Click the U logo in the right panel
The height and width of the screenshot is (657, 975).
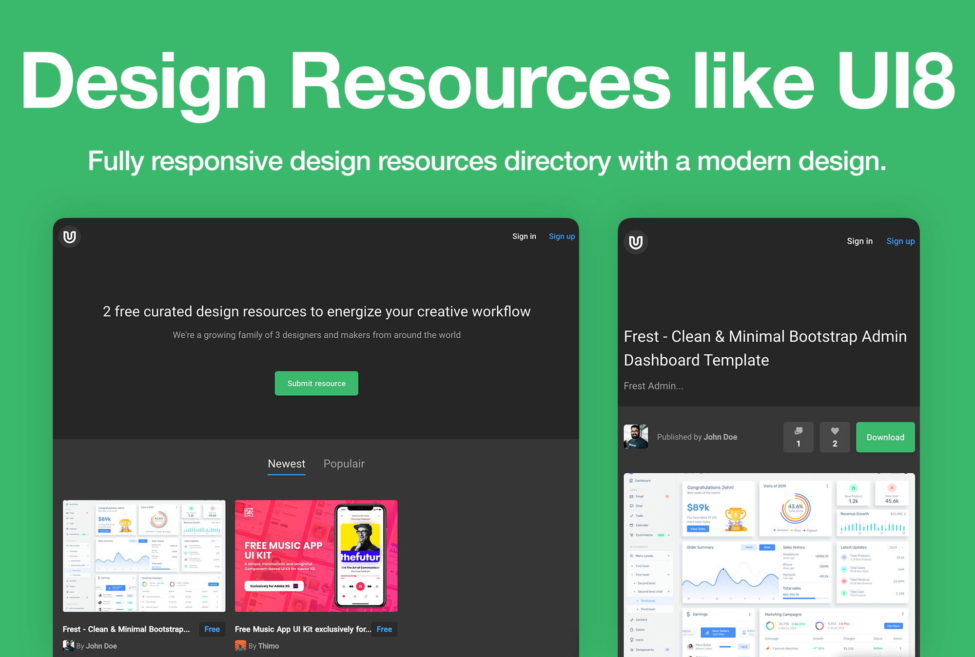pyautogui.click(x=636, y=242)
